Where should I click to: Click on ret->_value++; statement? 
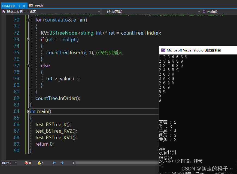63,79
